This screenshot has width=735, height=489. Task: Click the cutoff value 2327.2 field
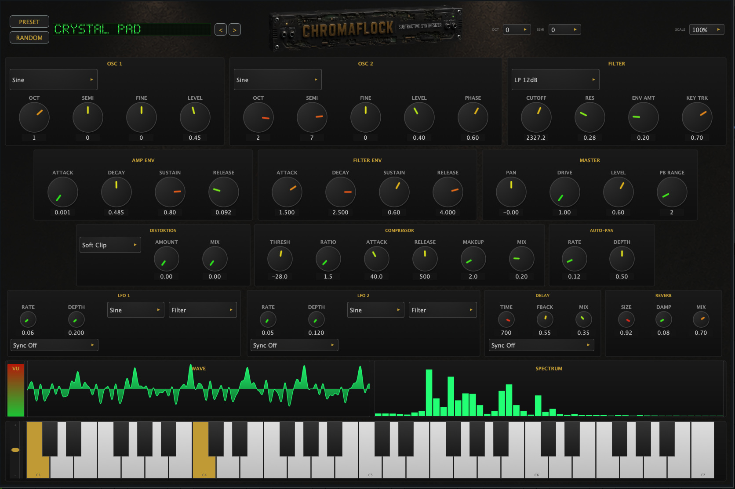536,138
